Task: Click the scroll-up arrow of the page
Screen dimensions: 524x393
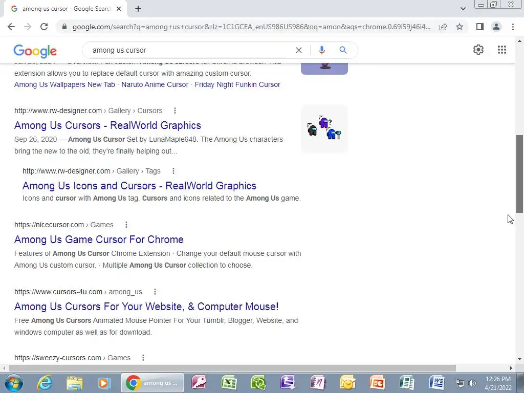Action: click(519, 41)
